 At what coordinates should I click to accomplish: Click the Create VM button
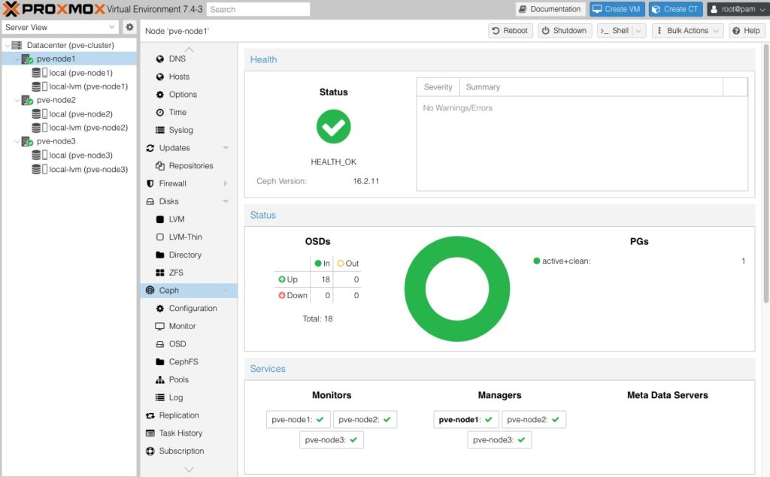click(617, 9)
